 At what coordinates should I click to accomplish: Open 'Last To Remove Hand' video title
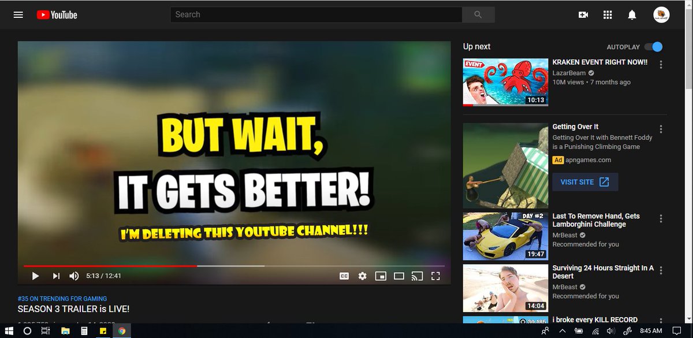[x=597, y=220]
